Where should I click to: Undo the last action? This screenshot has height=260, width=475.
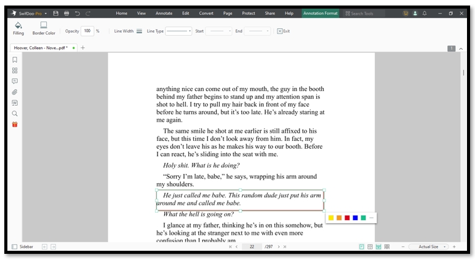(78, 14)
